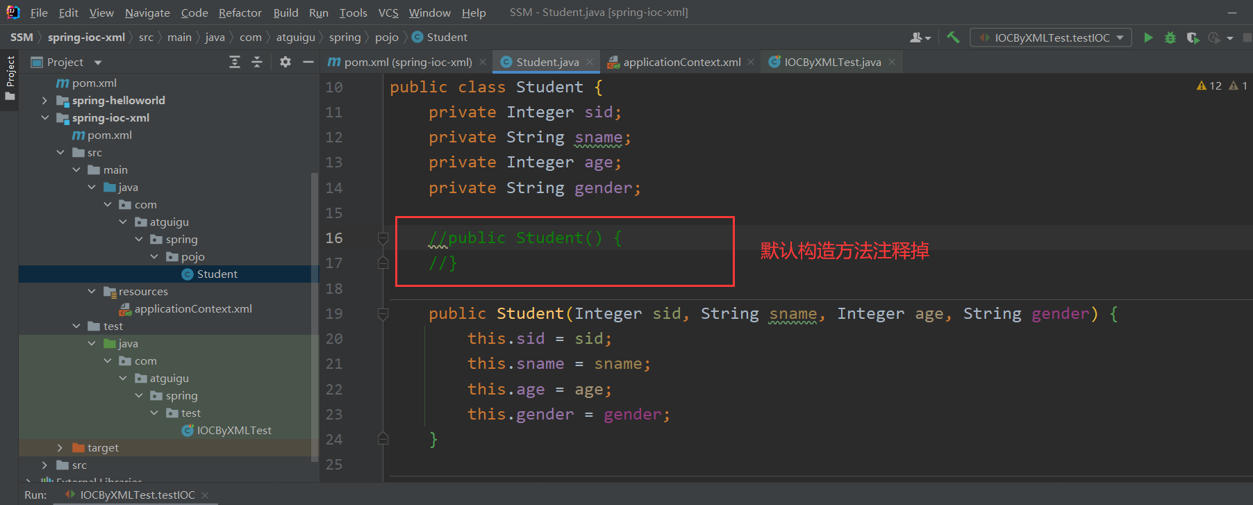The image size is (1253, 505).
Task: Stop the running process
Action: tap(1247, 38)
